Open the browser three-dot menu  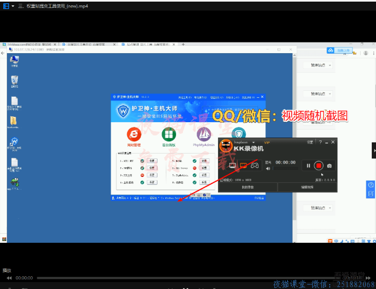click(373, 53)
